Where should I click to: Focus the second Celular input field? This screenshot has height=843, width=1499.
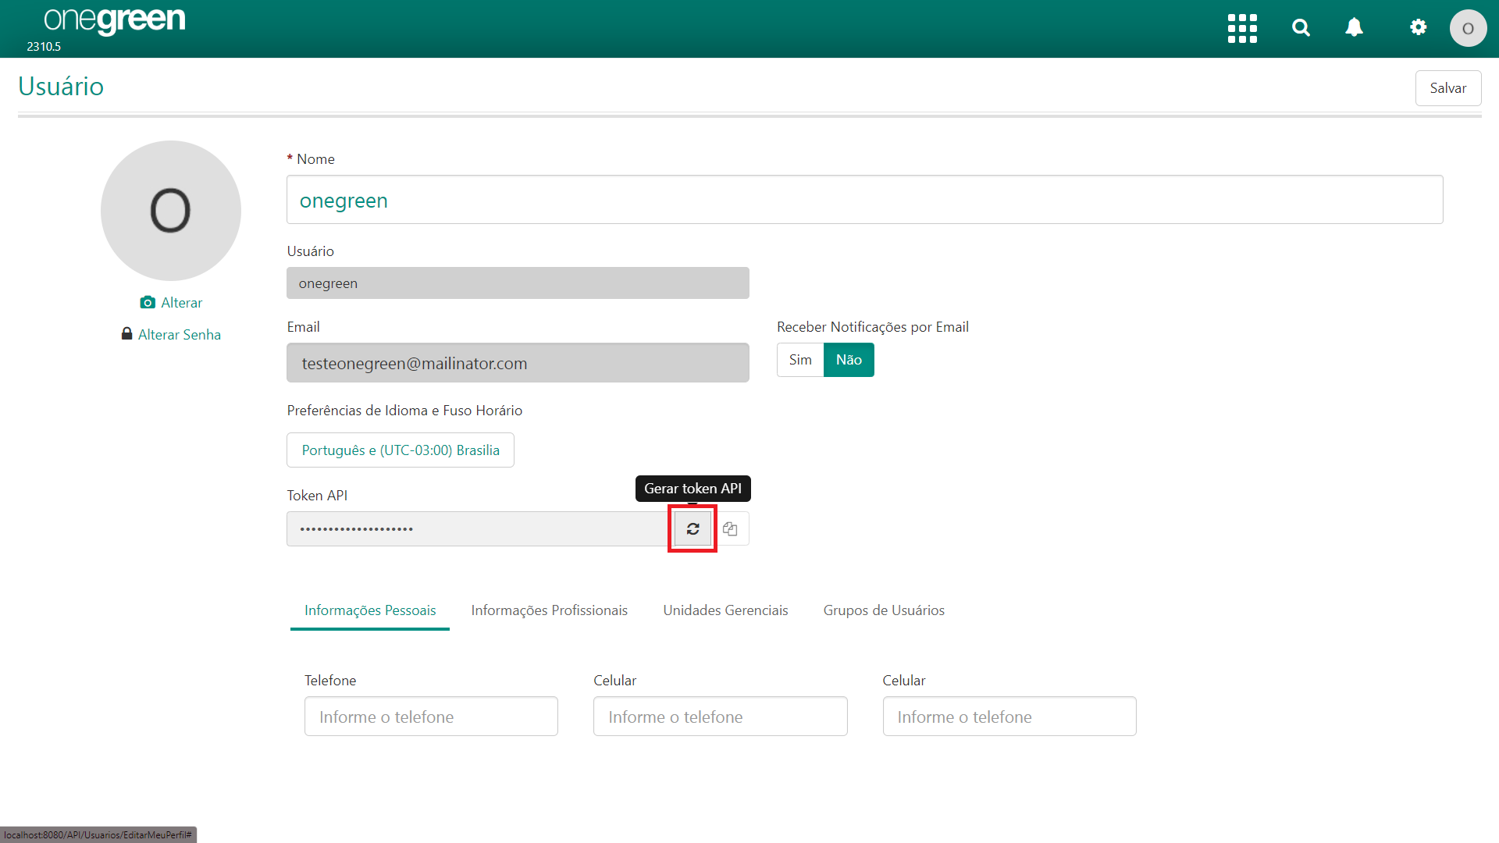1009,717
